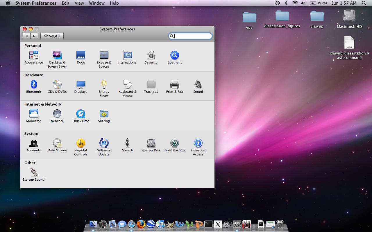The width and height of the screenshot is (372, 232).
Task: Open Print & Fax preferences
Action: coord(174,85)
